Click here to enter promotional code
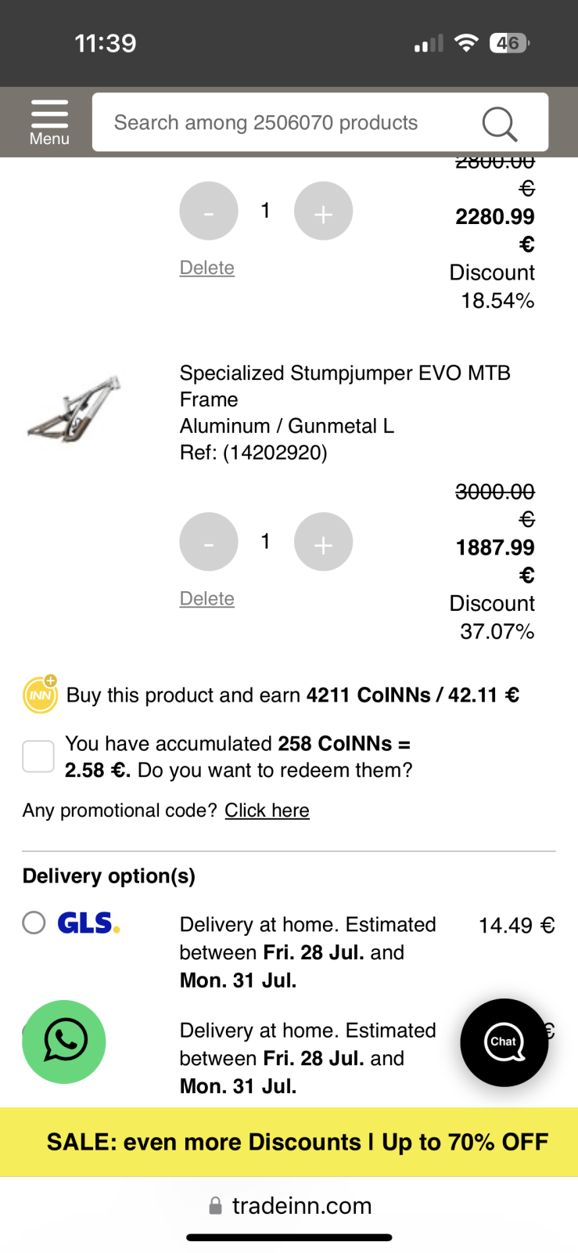 click(x=267, y=811)
